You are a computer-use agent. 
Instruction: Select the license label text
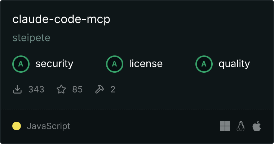pyautogui.click(x=146, y=63)
